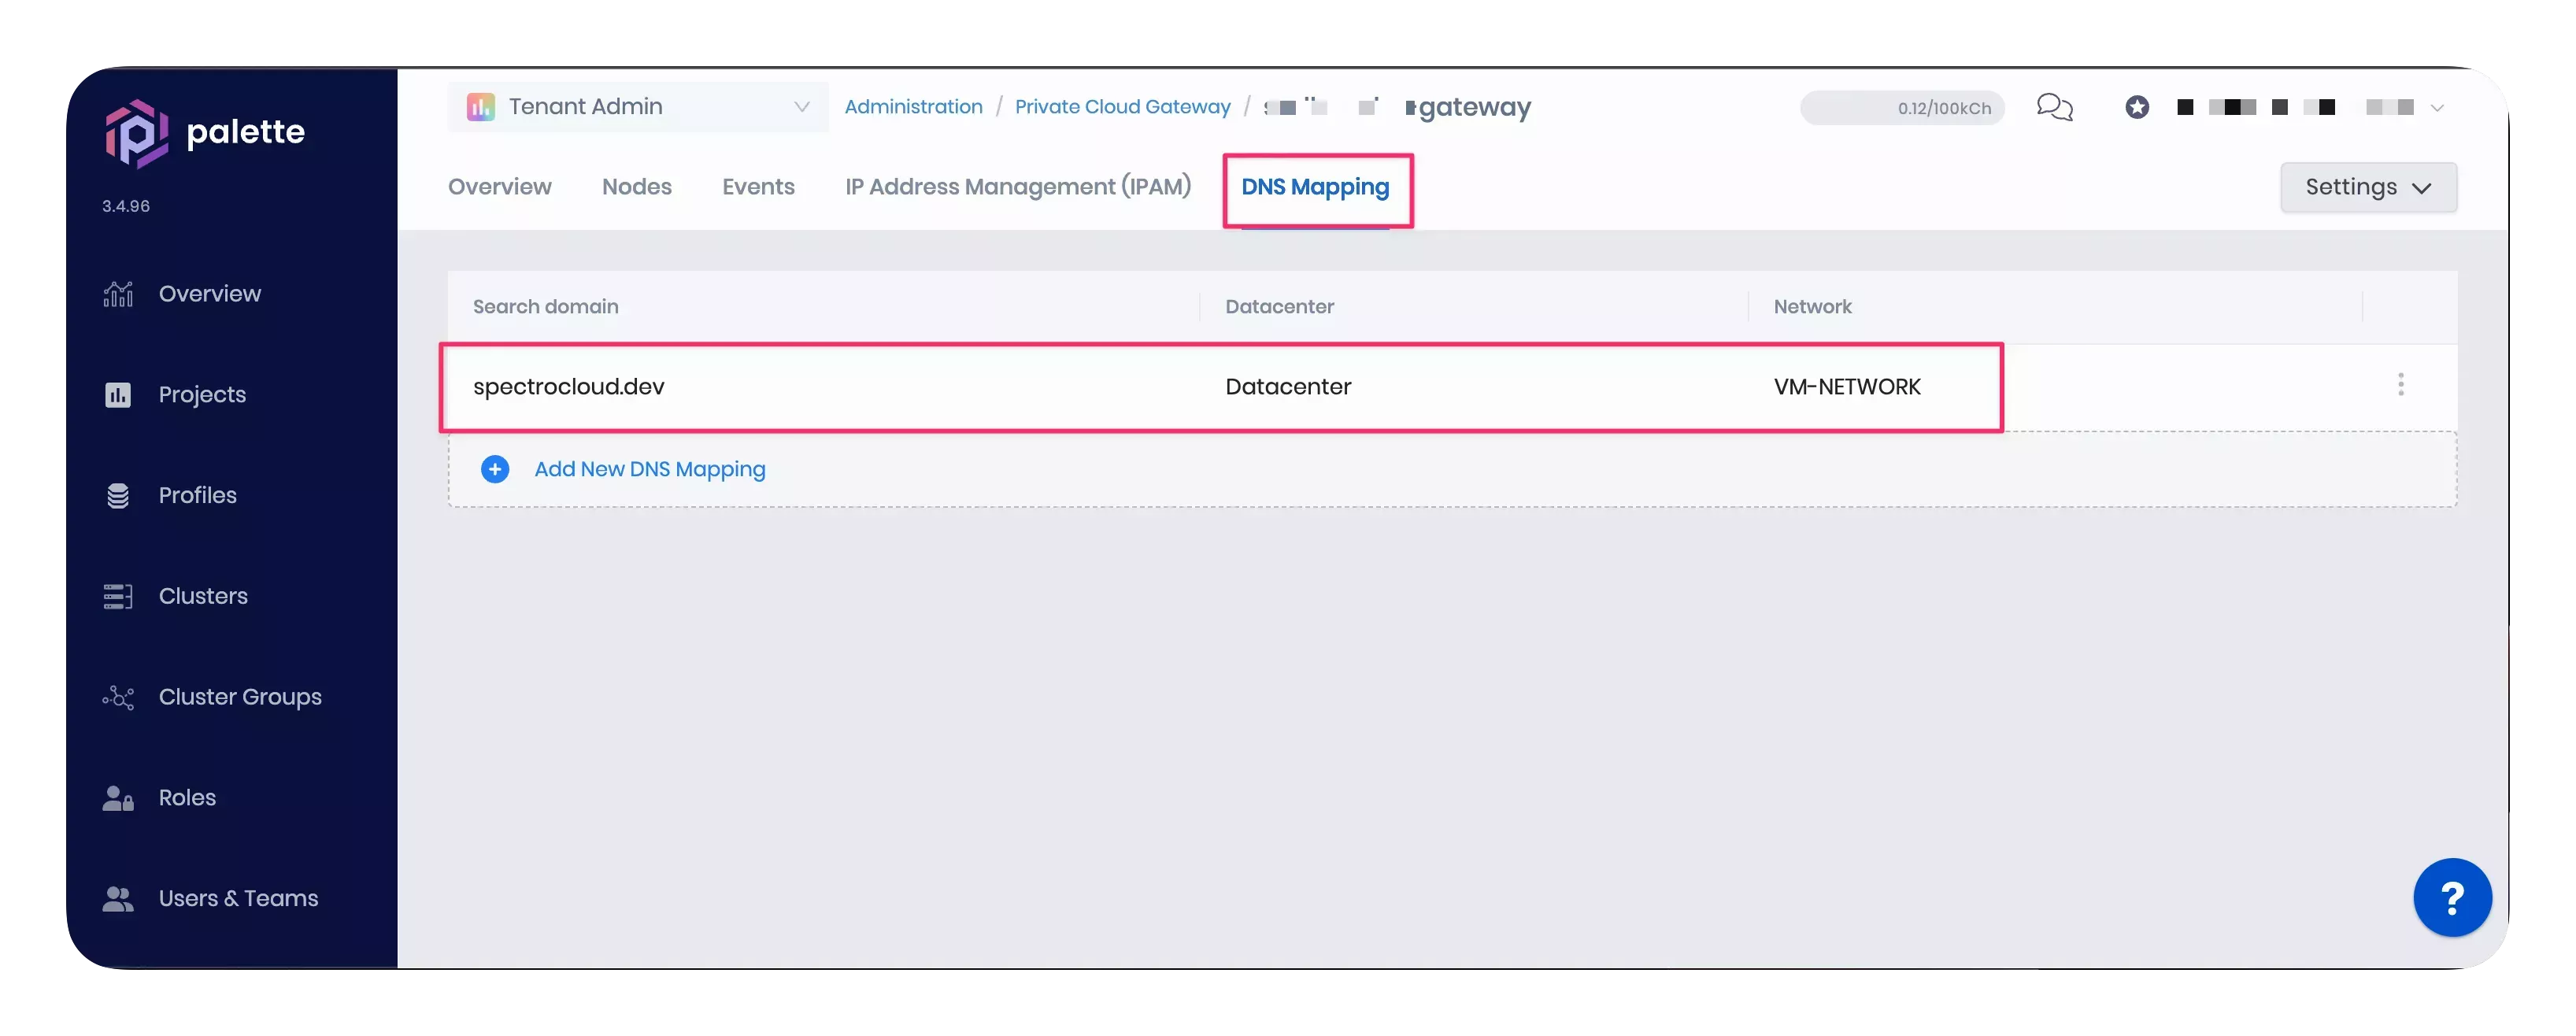Click the starred favorites badge icon
The height and width of the screenshot is (1036, 2576).
pyautogui.click(x=2138, y=107)
